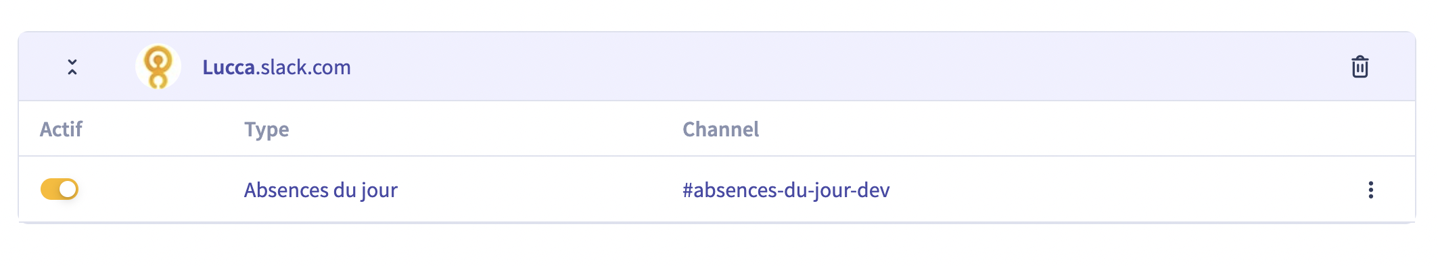Remove the Slack workspace using the bin icon
1438x266 pixels.
(x=1360, y=67)
